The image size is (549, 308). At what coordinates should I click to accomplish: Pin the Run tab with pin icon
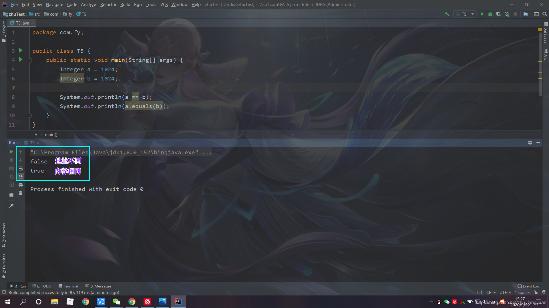pos(11,205)
